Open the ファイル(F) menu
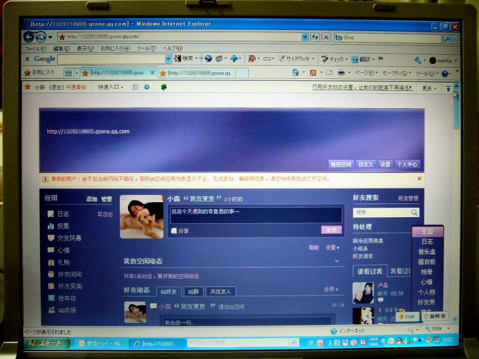Screen dimensions: 479x359 [35, 48]
